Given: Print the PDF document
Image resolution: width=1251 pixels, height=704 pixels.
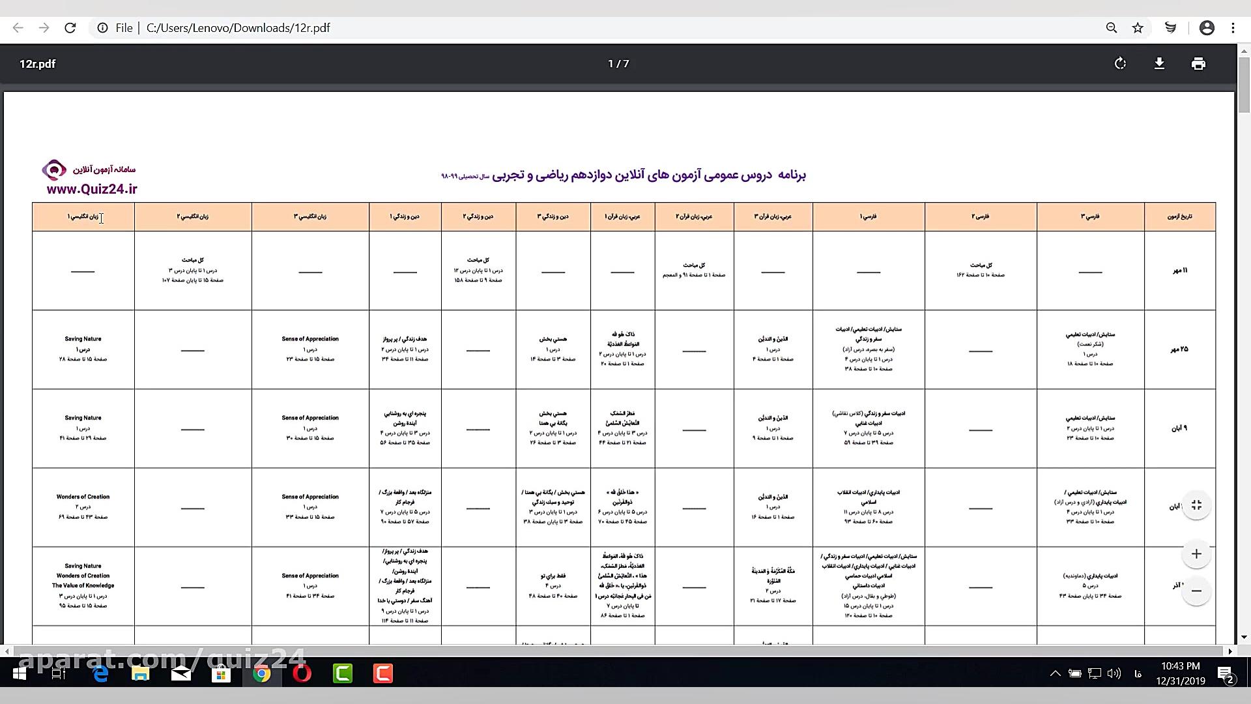Looking at the screenshot, I should pos(1199,63).
